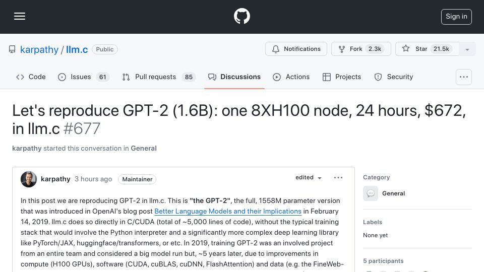This screenshot has height=272, width=484.
Task: Click None yet under Labels
Action: click(375, 235)
